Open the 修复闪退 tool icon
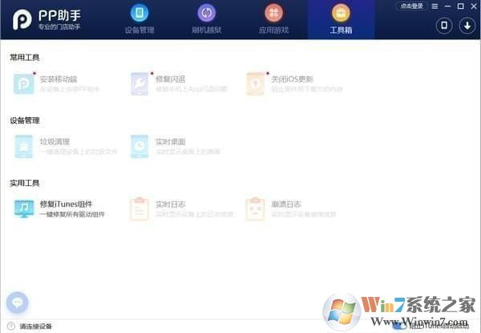481x333 pixels. (139, 83)
